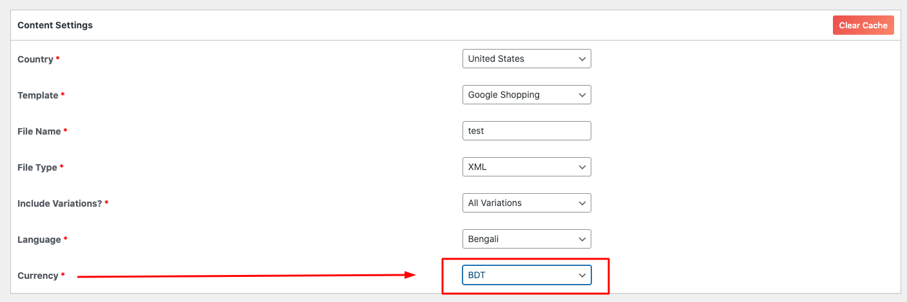The height and width of the screenshot is (302, 907).
Task: Click the Language field label
Action: pos(39,240)
